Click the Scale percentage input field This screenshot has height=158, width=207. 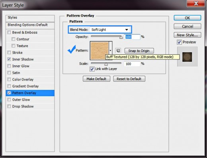(132, 64)
